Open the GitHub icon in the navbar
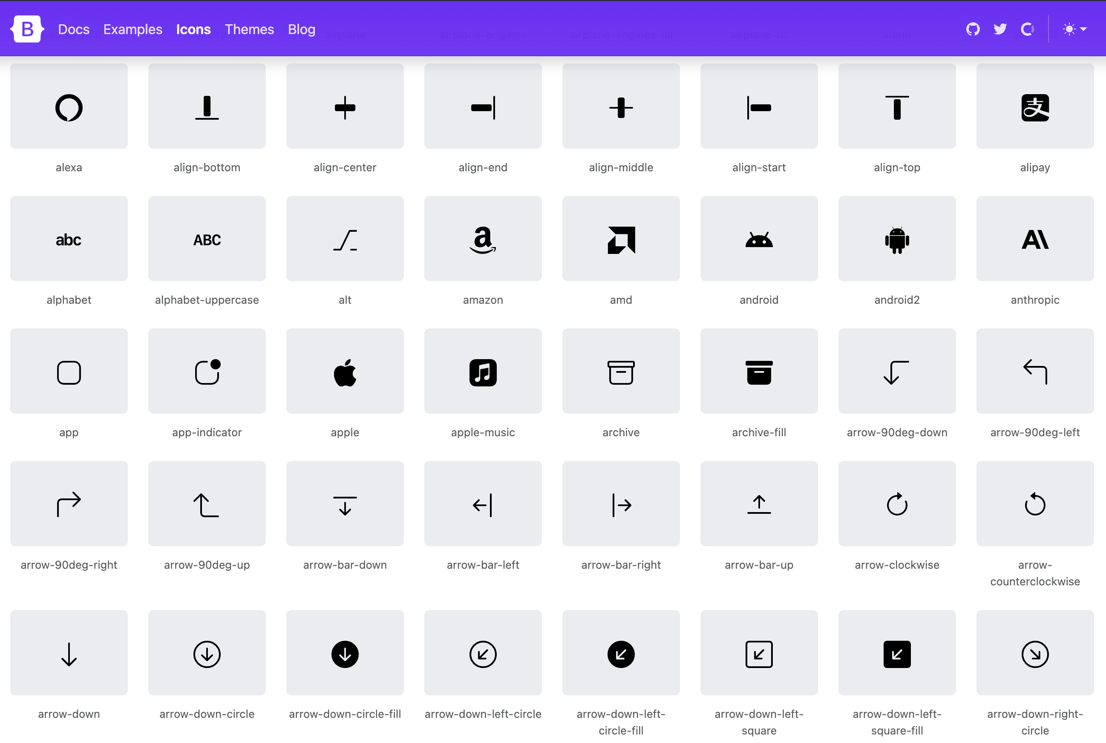 pyautogui.click(x=974, y=29)
